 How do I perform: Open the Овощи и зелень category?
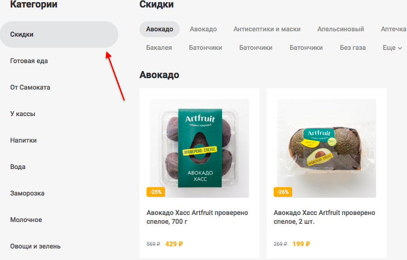[35, 246]
